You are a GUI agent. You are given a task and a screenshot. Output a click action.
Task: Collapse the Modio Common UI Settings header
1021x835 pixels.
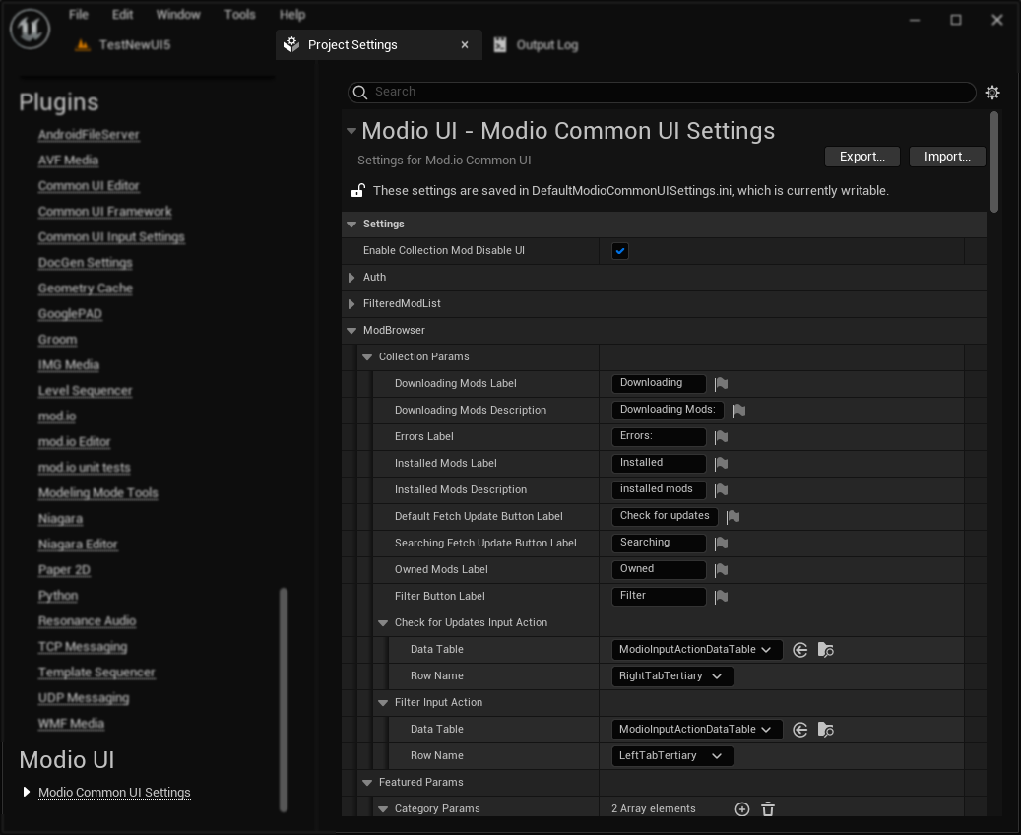pyautogui.click(x=351, y=131)
